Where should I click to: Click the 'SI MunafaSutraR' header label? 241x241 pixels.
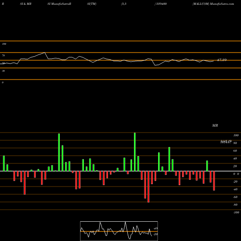59,4
